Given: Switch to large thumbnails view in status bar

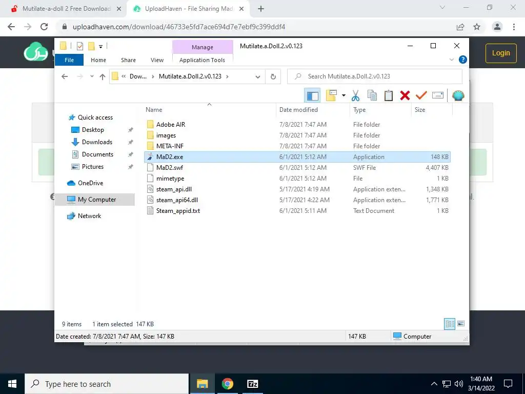Looking at the screenshot, I should coord(461,324).
